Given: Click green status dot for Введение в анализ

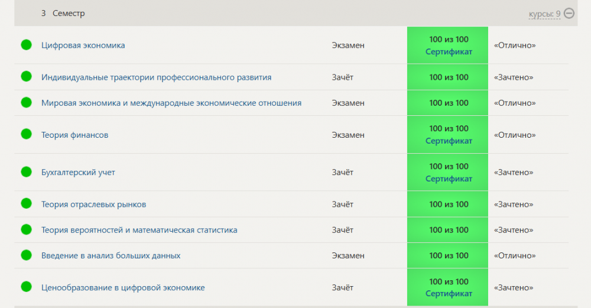Looking at the screenshot, I should (27, 255).
